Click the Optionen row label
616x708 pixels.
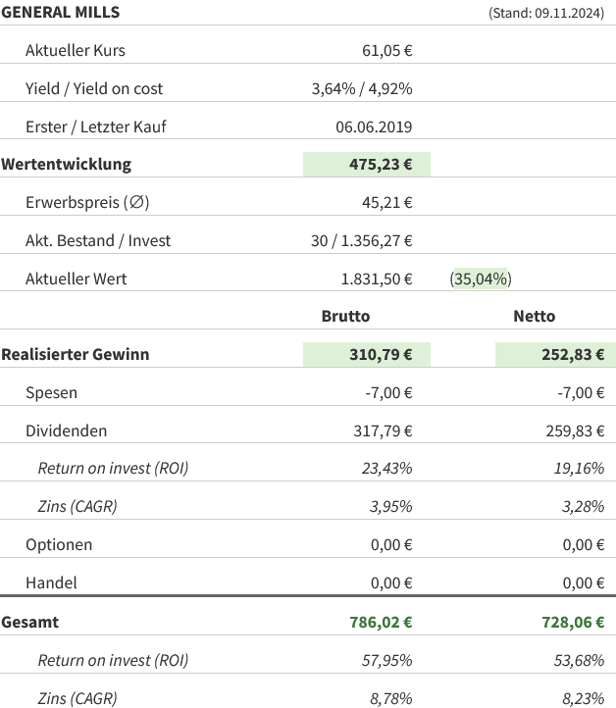[59, 544]
